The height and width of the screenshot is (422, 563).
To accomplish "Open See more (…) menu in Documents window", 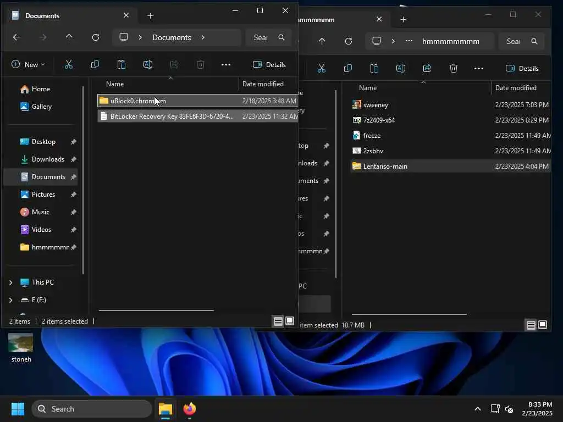I will 226,65.
